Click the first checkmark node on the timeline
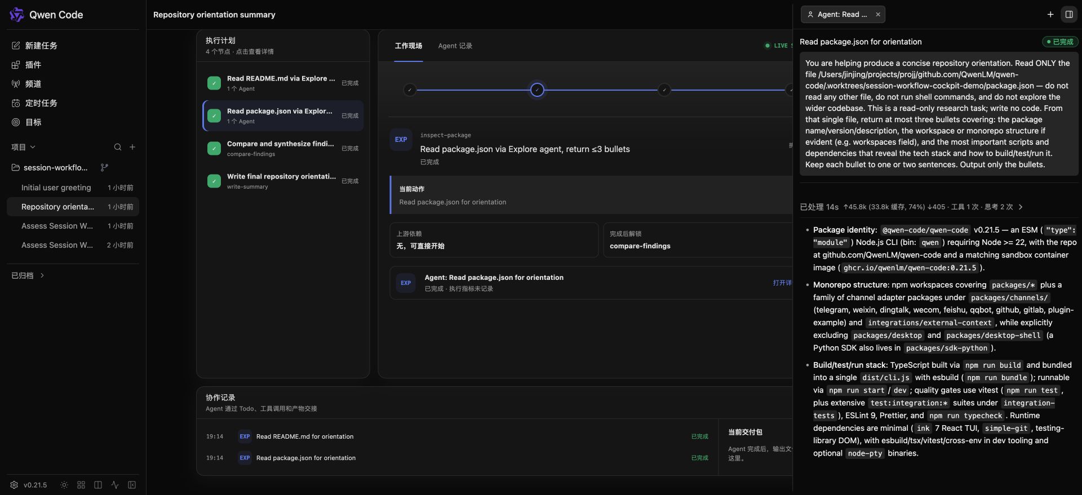This screenshot has height=495, width=1082. pyautogui.click(x=410, y=90)
